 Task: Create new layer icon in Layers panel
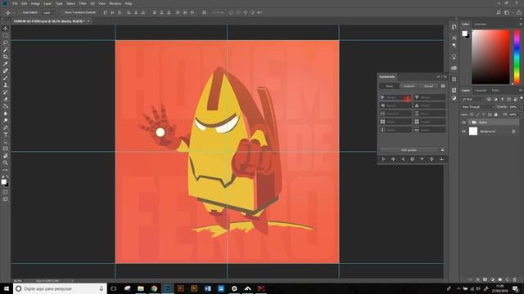(x=508, y=279)
